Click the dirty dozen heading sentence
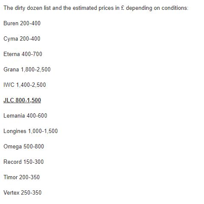Screen dimensions: 204x204 (96, 8)
